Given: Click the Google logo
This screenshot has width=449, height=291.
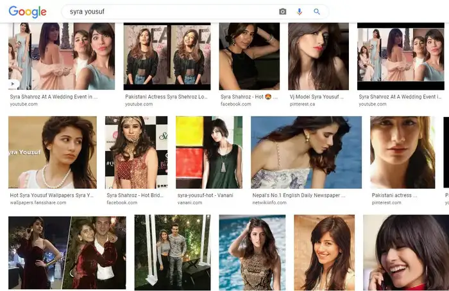Looking at the screenshot, I should click(x=28, y=12).
